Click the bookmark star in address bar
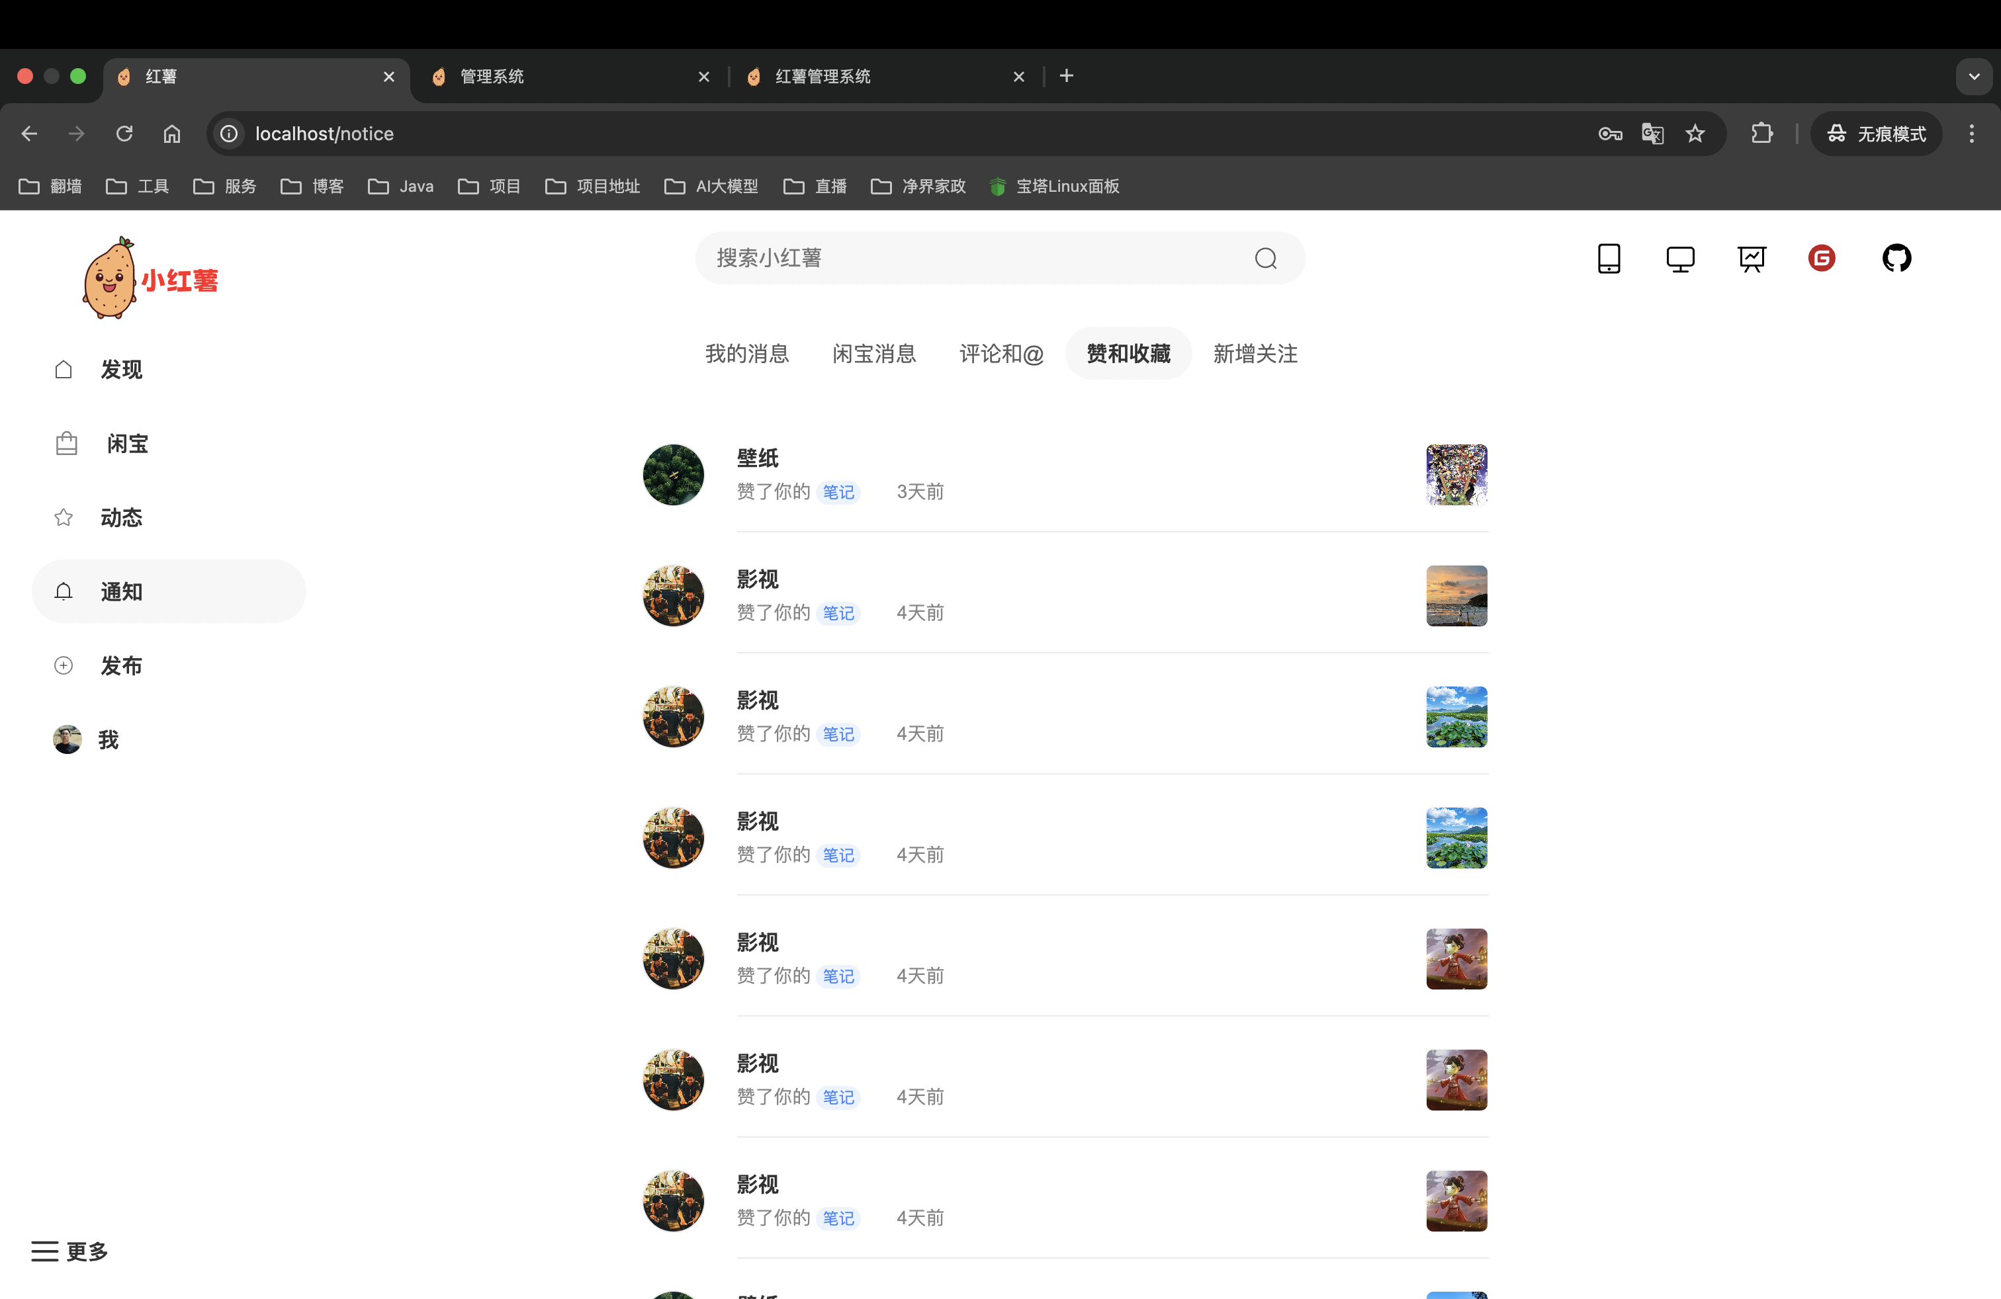Viewport: 2001px width, 1299px height. pyautogui.click(x=1695, y=134)
